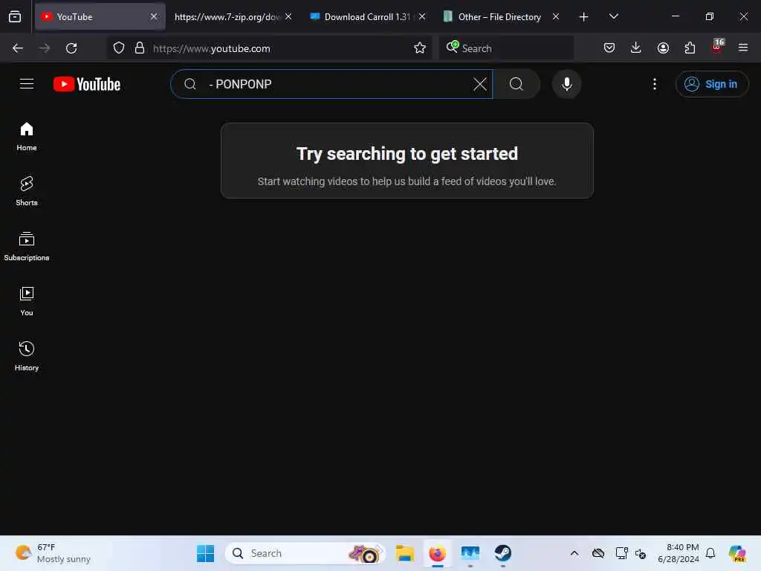
Task: Open the Downloads panel
Action: click(x=636, y=48)
